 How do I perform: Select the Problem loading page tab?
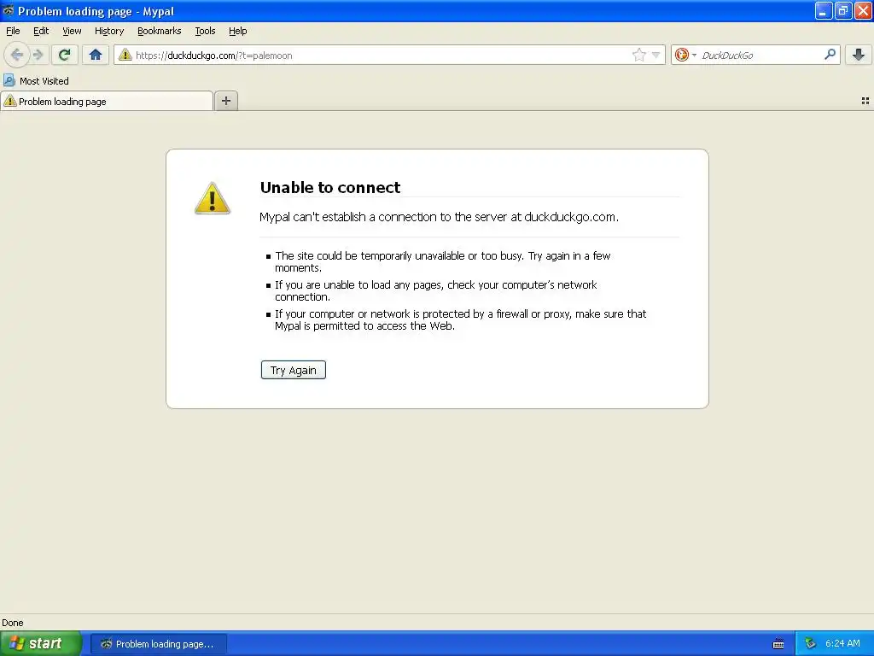point(107,101)
